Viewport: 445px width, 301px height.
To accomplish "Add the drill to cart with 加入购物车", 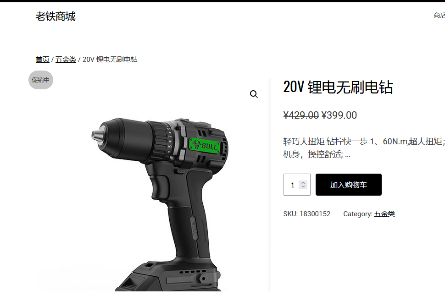I will (349, 185).
